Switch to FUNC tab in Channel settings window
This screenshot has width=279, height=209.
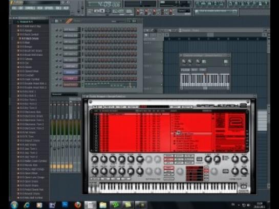[x=202, y=70]
